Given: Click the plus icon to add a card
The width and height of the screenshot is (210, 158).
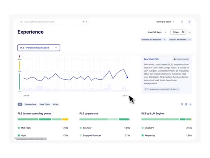Looking at the screenshot, I should click(x=190, y=104).
